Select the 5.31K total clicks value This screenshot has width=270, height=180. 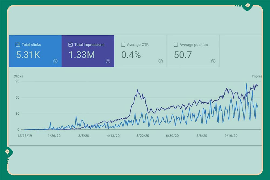point(28,55)
